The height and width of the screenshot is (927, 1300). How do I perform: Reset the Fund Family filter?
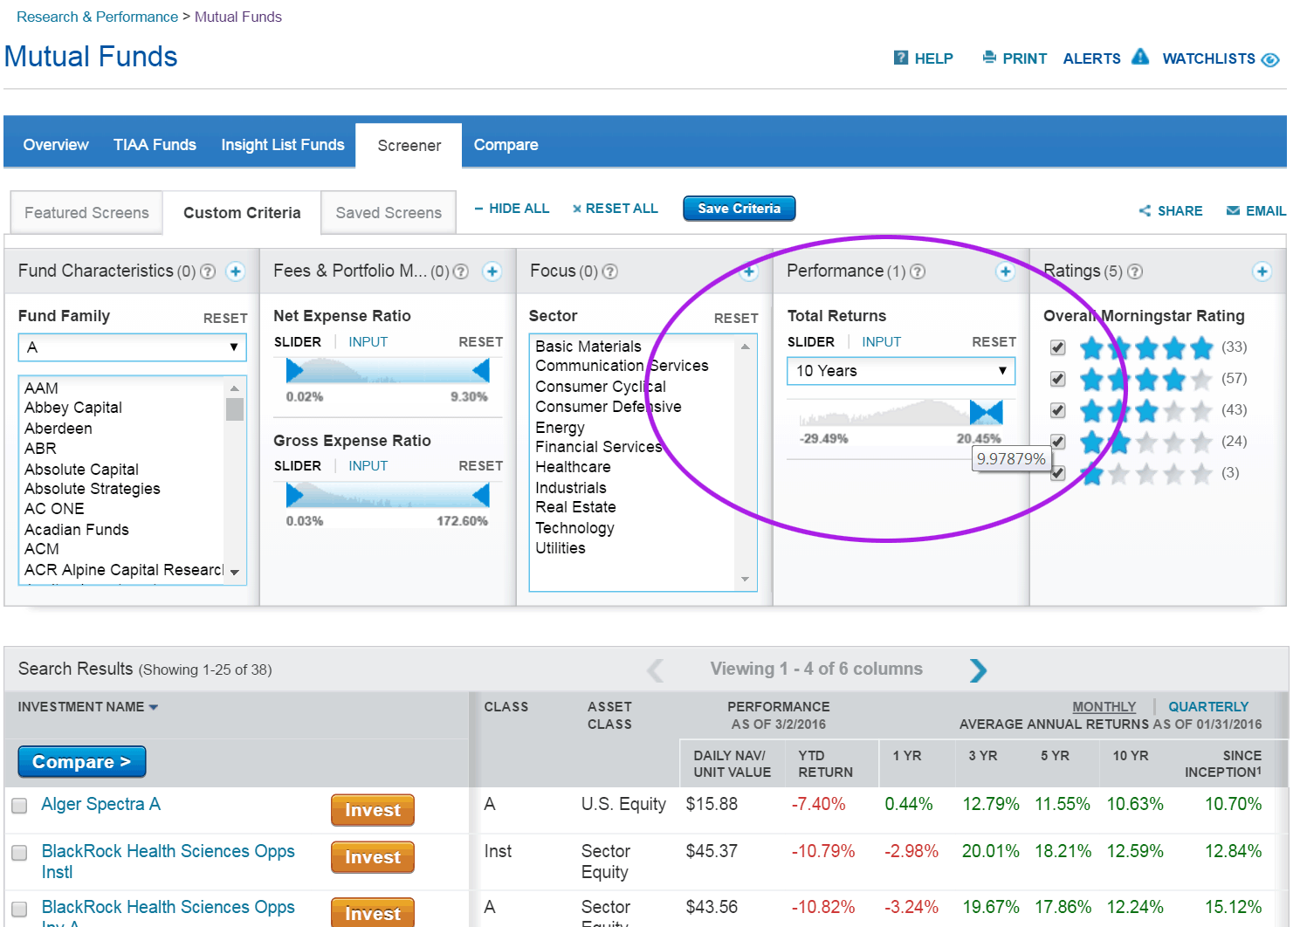point(225,319)
